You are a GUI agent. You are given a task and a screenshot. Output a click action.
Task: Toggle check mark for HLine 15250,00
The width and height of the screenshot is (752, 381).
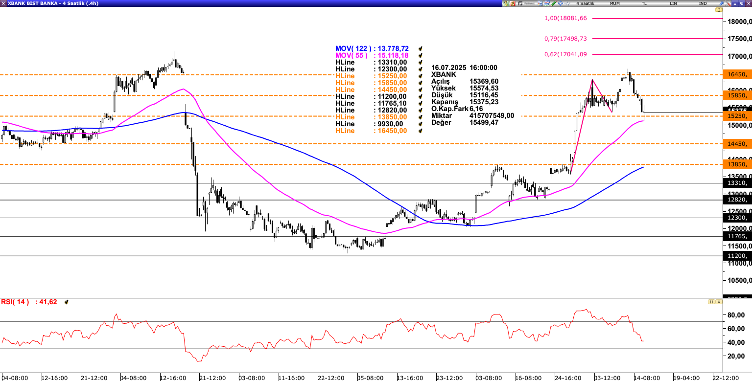pos(420,76)
